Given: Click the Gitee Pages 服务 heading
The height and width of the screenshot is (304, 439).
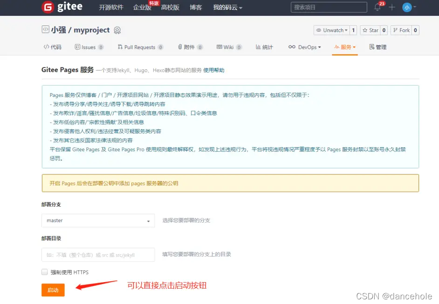Looking at the screenshot, I should click(68, 70).
